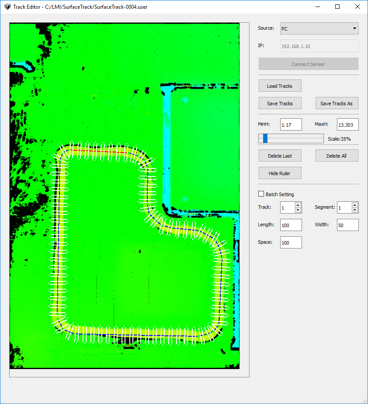Screen dimensions: 368x404
Task: Enable the Batch Setting checkbox
Action: click(x=261, y=194)
